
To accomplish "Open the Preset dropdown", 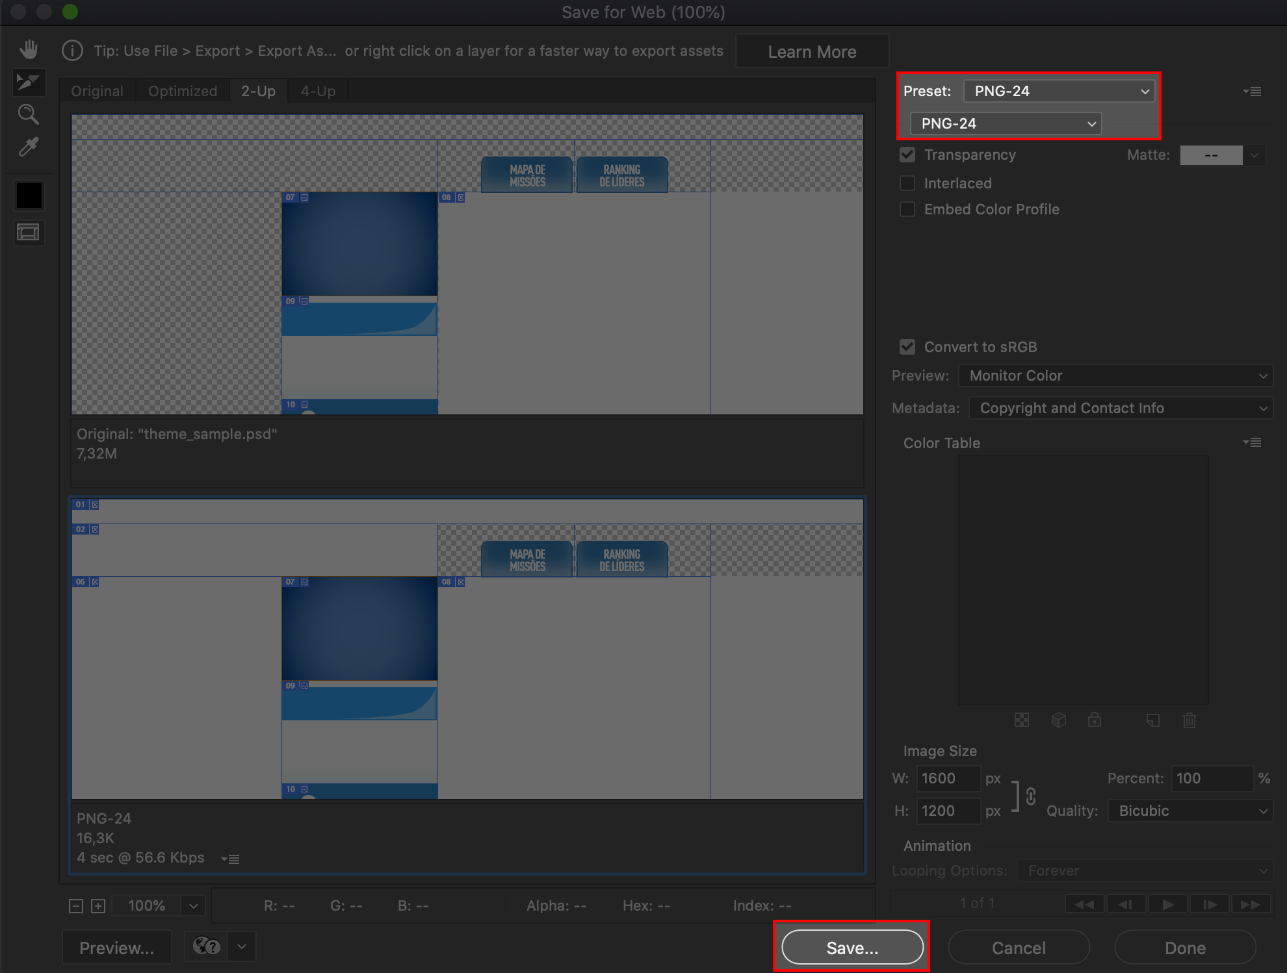I will pos(1058,91).
